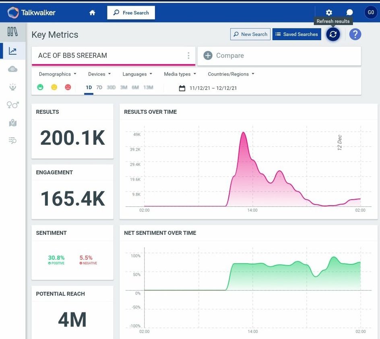Image resolution: width=380 pixels, height=339 pixels.
Task: Click the New Search button
Action: 250,34
